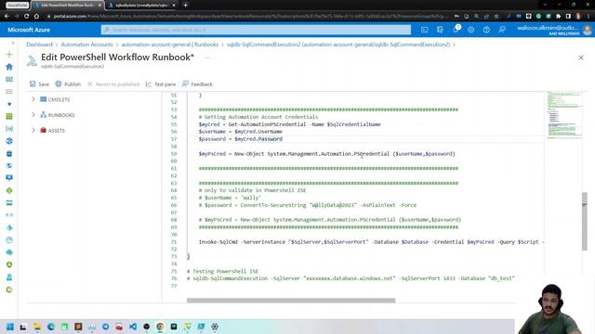The image size is (595, 334).
Task: Reload the browser page
Action: pyautogui.click(x=27, y=17)
